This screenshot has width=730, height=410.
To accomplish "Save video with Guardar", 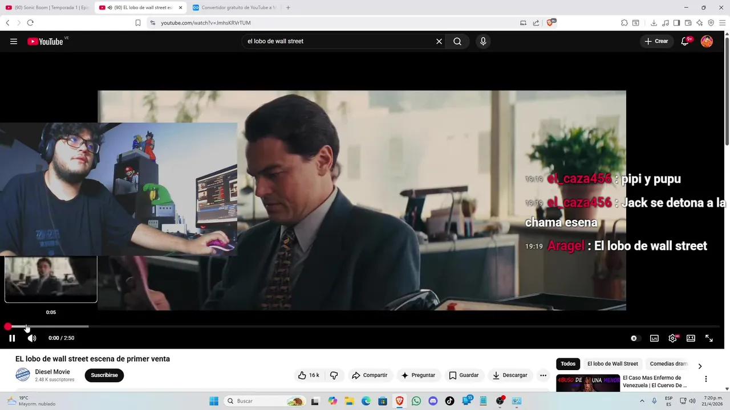I will (464, 375).
